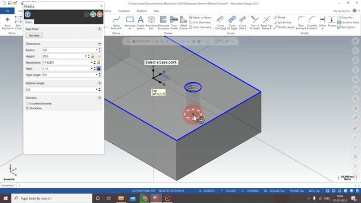This screenshot has height=203, width=361.
Task: Select the Trim to Entities tool
Action: click(x=254, y=23)
